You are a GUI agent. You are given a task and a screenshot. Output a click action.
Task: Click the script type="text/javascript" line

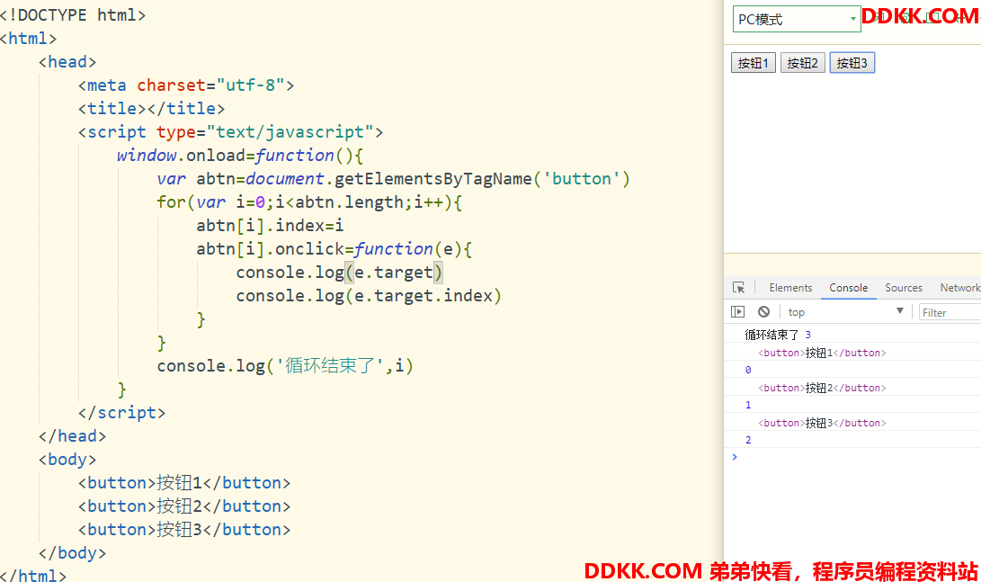pyautogui.click(x=230, y=132)
